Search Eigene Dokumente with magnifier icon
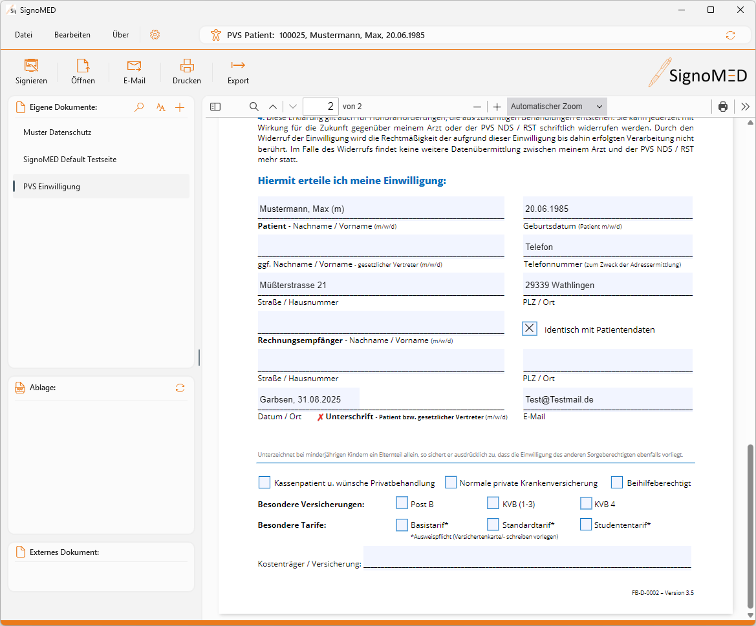This screenshot has width=756, height=626. point(139,107)
